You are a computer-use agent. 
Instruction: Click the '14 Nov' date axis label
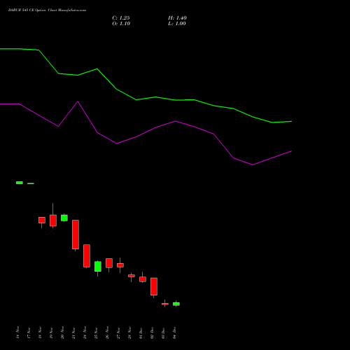pos(17,332)
